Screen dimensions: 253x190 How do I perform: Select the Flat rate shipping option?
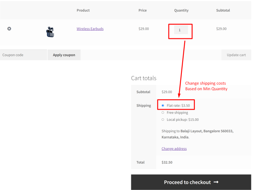pos(163,106)
